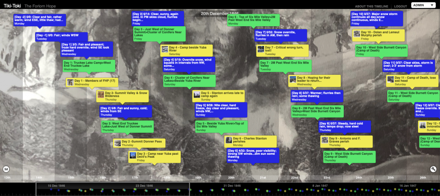Click the Day 6 Charles Stanton perishes thumbnail
The height and width of the screenshot is (196, 440).
(x=229, y=140)
